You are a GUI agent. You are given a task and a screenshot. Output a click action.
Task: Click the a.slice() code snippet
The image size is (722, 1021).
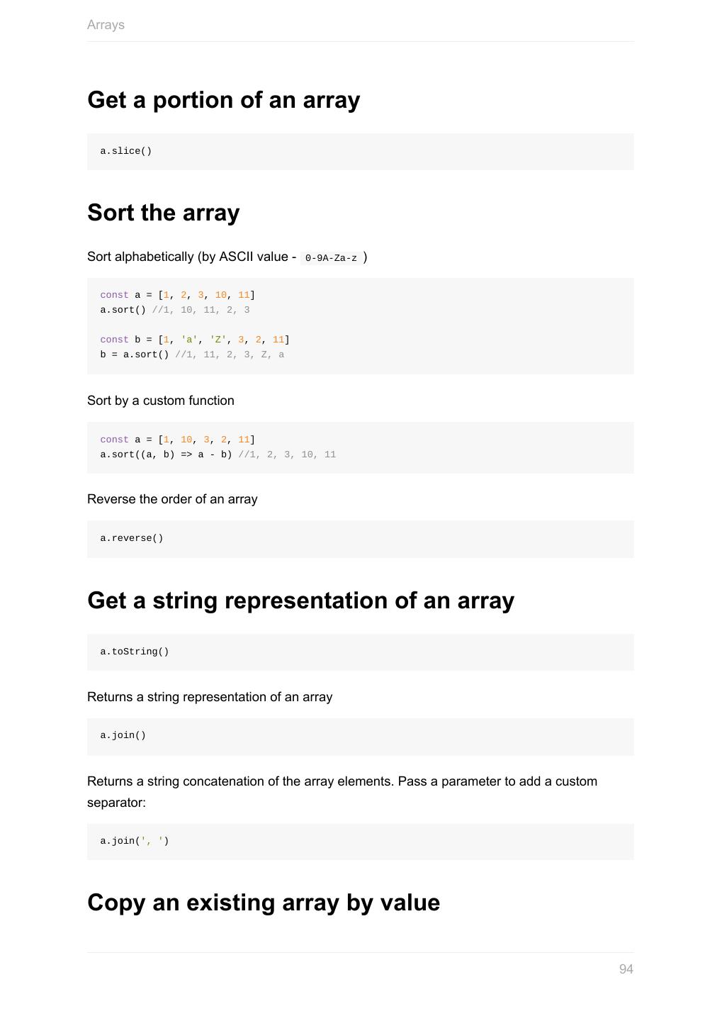[x=126, y=151]
